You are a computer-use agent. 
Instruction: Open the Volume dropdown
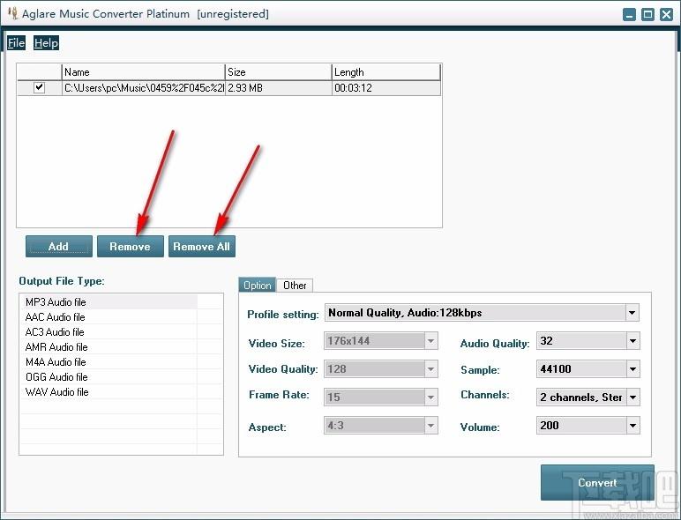click(x=632, y=426)
